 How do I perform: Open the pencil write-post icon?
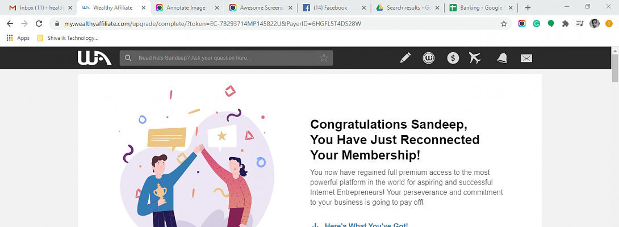(x=405, y=58)
